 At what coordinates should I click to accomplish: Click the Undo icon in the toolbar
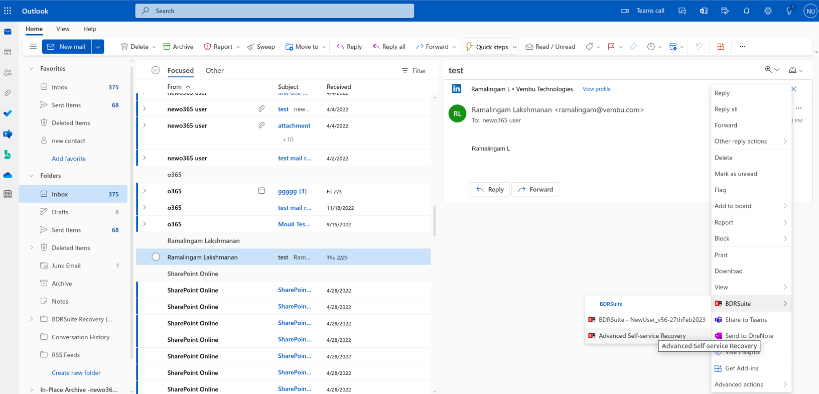(699, 47)
